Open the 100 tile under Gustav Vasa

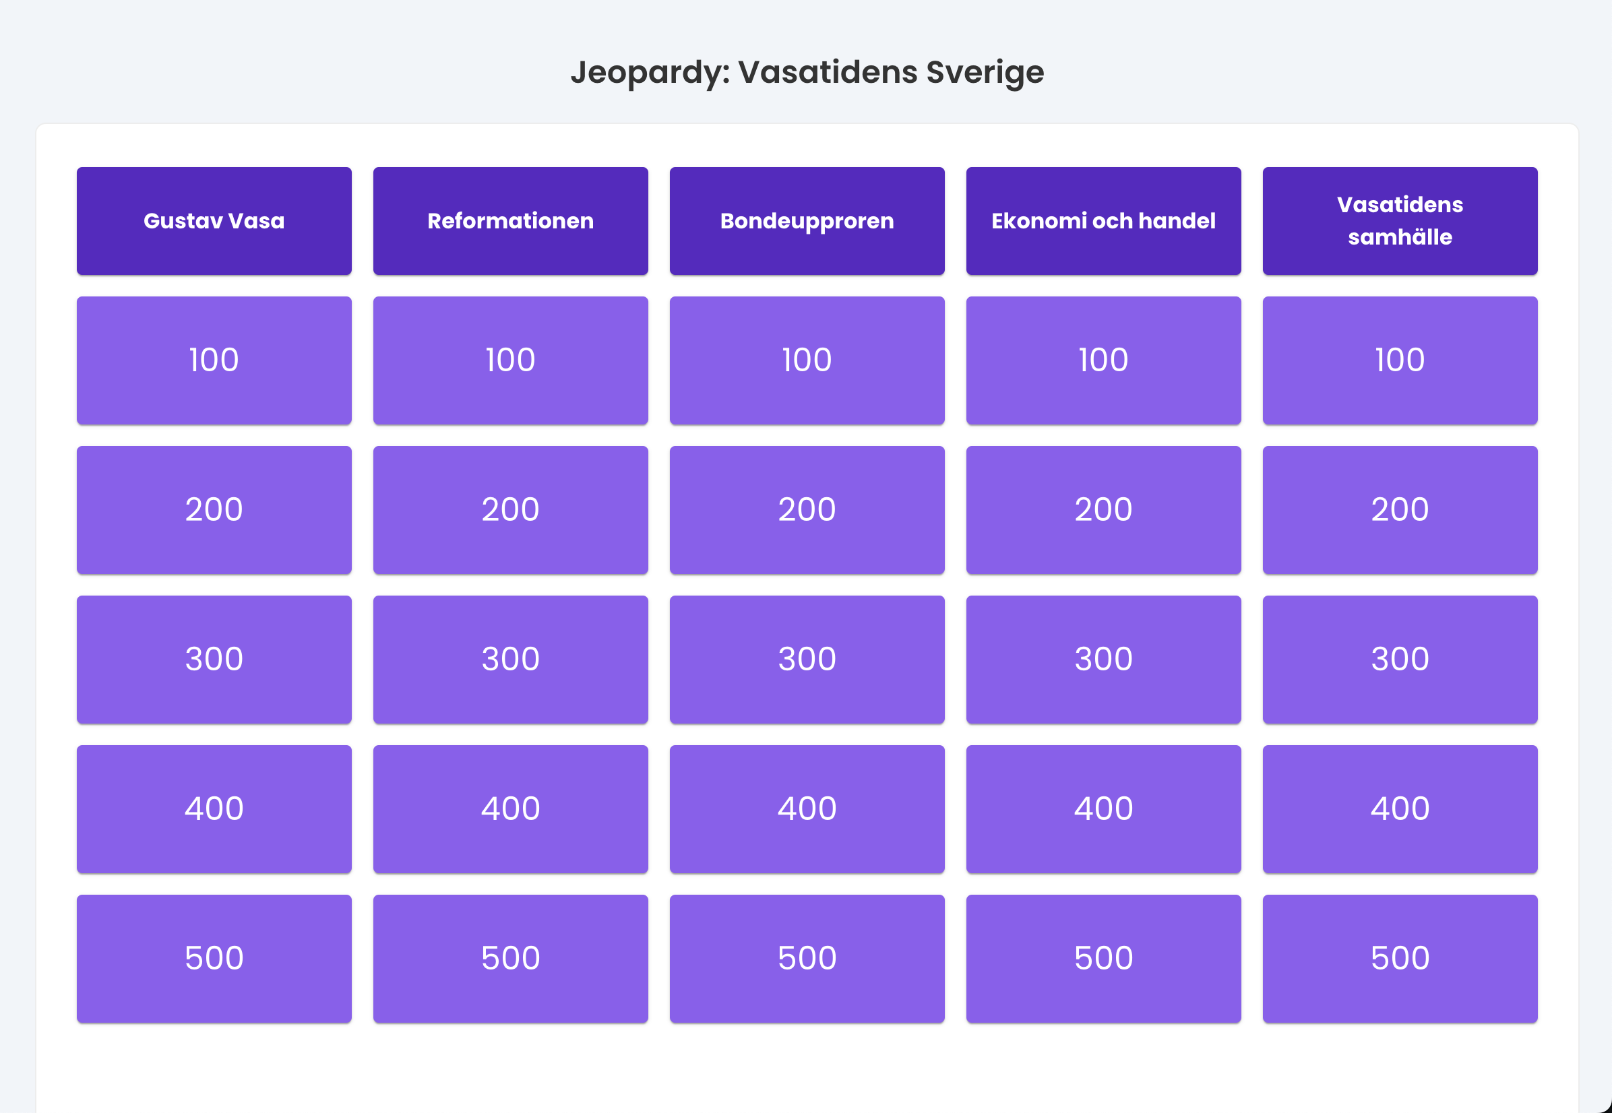click(214, 360)
